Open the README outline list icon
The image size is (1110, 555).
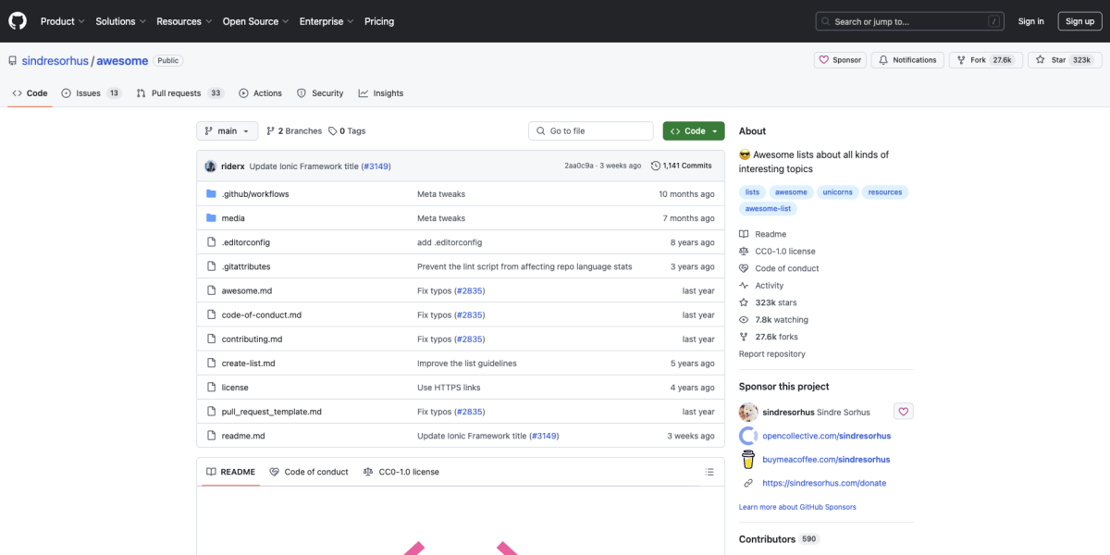(x=709, y=472)
